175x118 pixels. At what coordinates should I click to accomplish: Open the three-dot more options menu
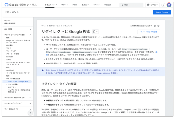click(163, 5)
